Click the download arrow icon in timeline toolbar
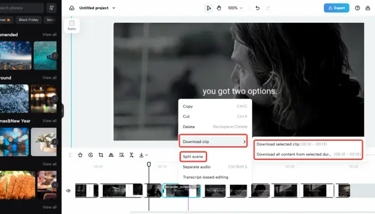 click(142, 155)
